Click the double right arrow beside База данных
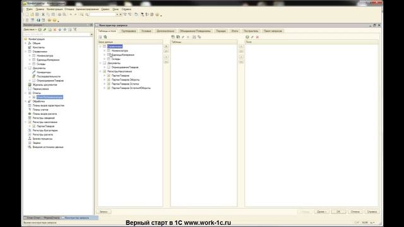 (x=166, y=51)
